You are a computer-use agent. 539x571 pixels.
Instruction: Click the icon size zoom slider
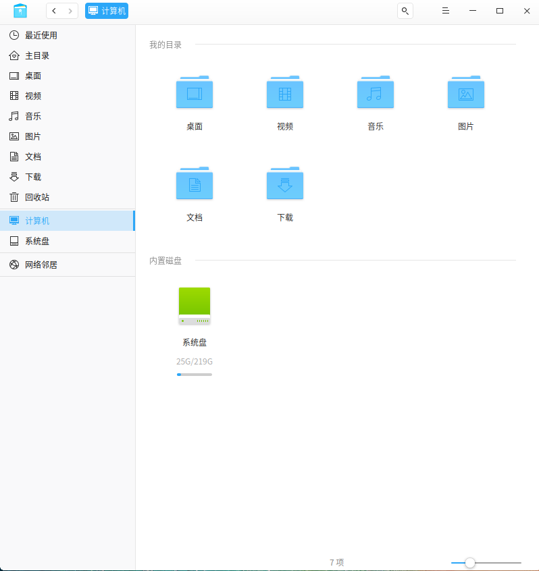pyautogui.click(x=486, y=563)
